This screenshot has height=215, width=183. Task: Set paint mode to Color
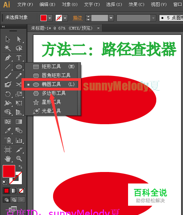[6, 191]
